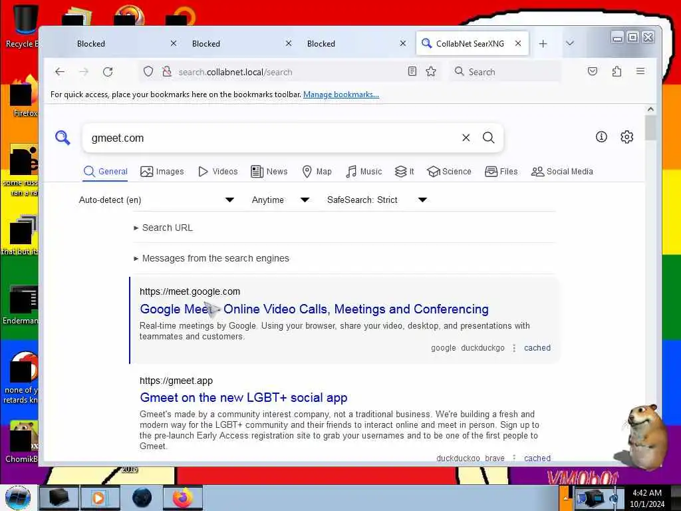
Task: Open the Enderman desktop shortcut
Action: (21, 304)
